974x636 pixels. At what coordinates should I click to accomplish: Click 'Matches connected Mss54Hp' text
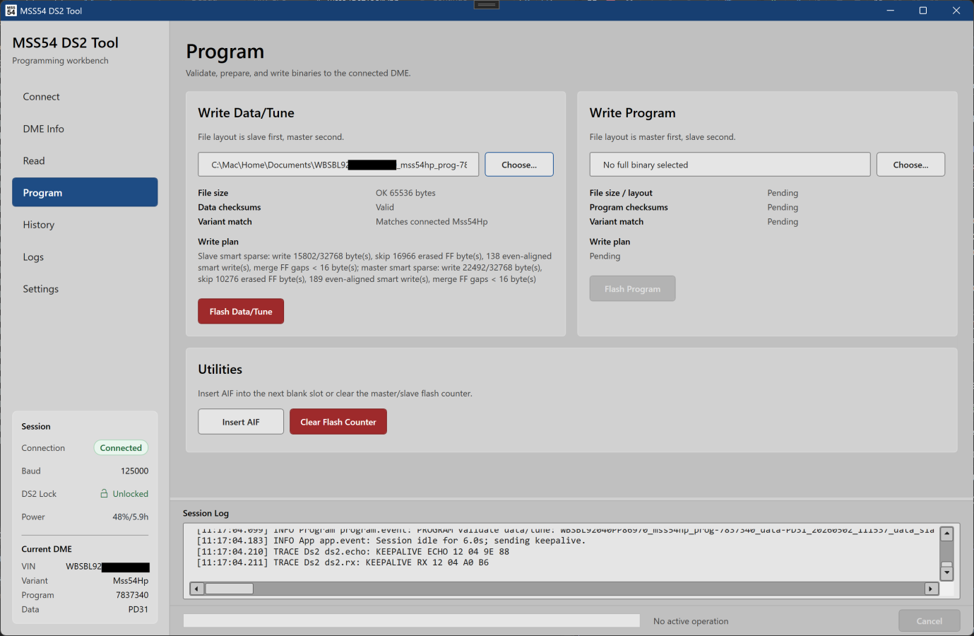point(432,222)
